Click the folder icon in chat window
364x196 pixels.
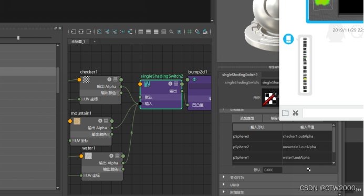click(285, 113)
